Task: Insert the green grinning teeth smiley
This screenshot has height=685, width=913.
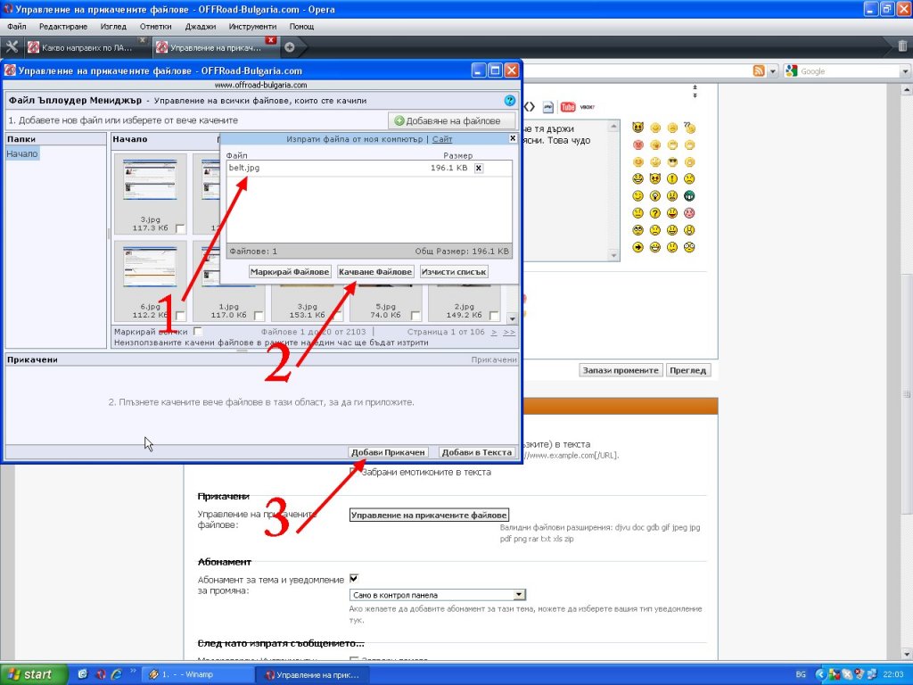Action: click(689, 195)
